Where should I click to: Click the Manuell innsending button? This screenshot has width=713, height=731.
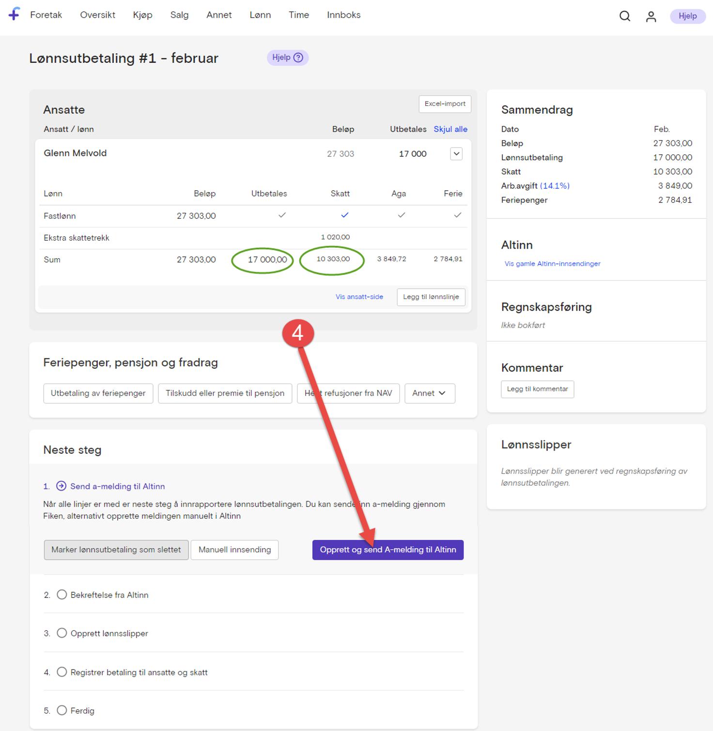pyautogui.click(x=235, y=550)
